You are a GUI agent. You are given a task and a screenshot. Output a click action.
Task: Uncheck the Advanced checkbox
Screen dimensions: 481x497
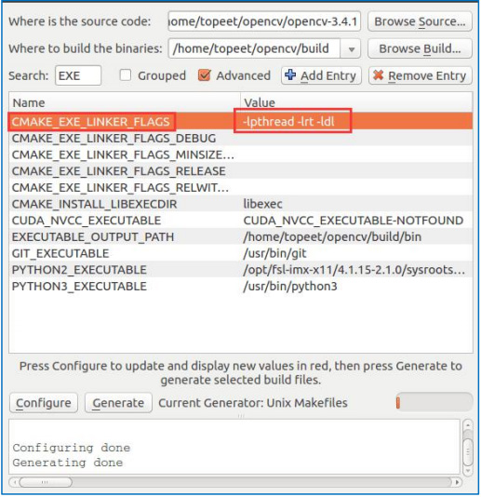[205, 75]
